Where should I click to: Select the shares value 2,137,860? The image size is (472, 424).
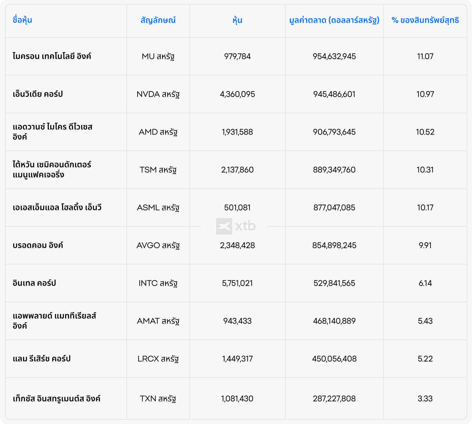click(237, 170)
